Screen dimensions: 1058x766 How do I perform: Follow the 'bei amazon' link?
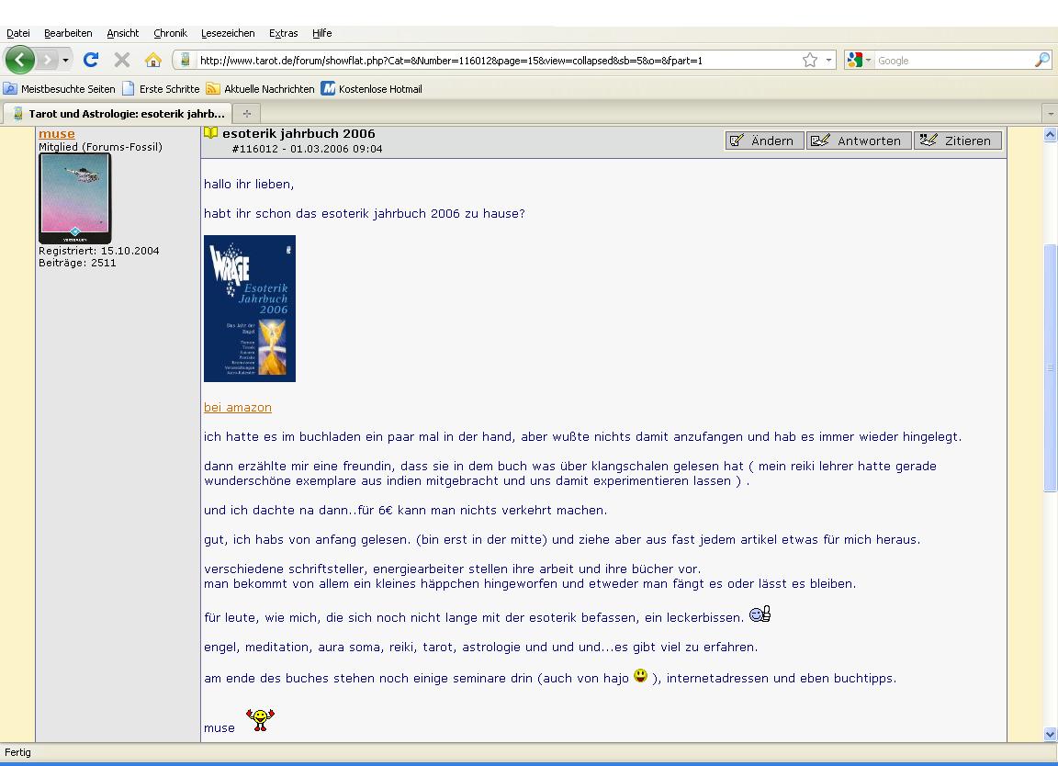point(238,407)
